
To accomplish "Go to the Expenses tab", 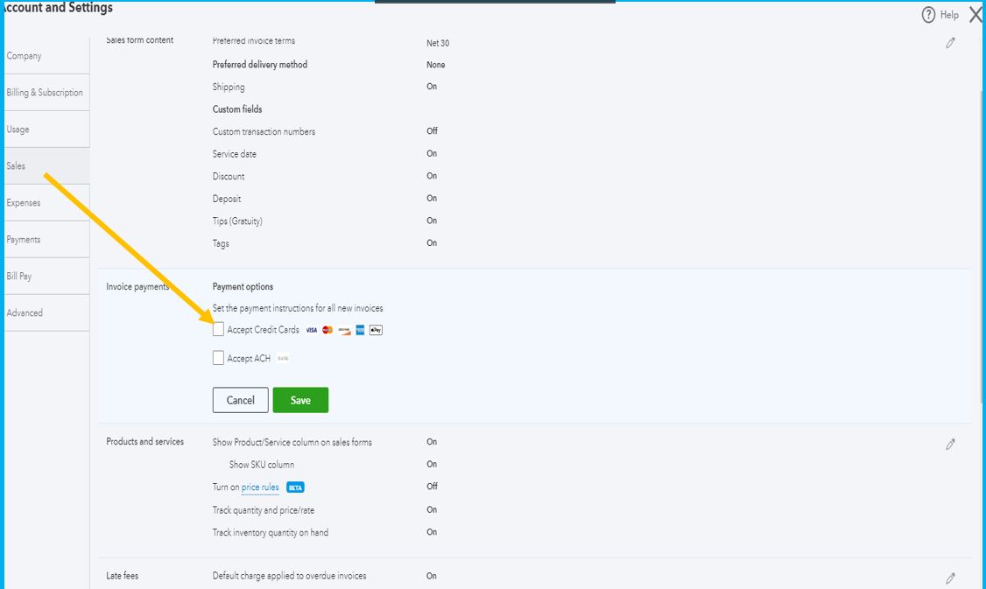I will pos(24,203).
